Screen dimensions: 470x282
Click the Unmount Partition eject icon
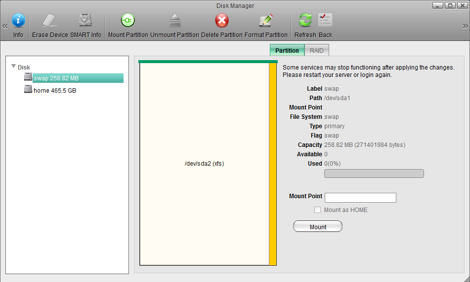pyautogui.click(x=174, y=21)
